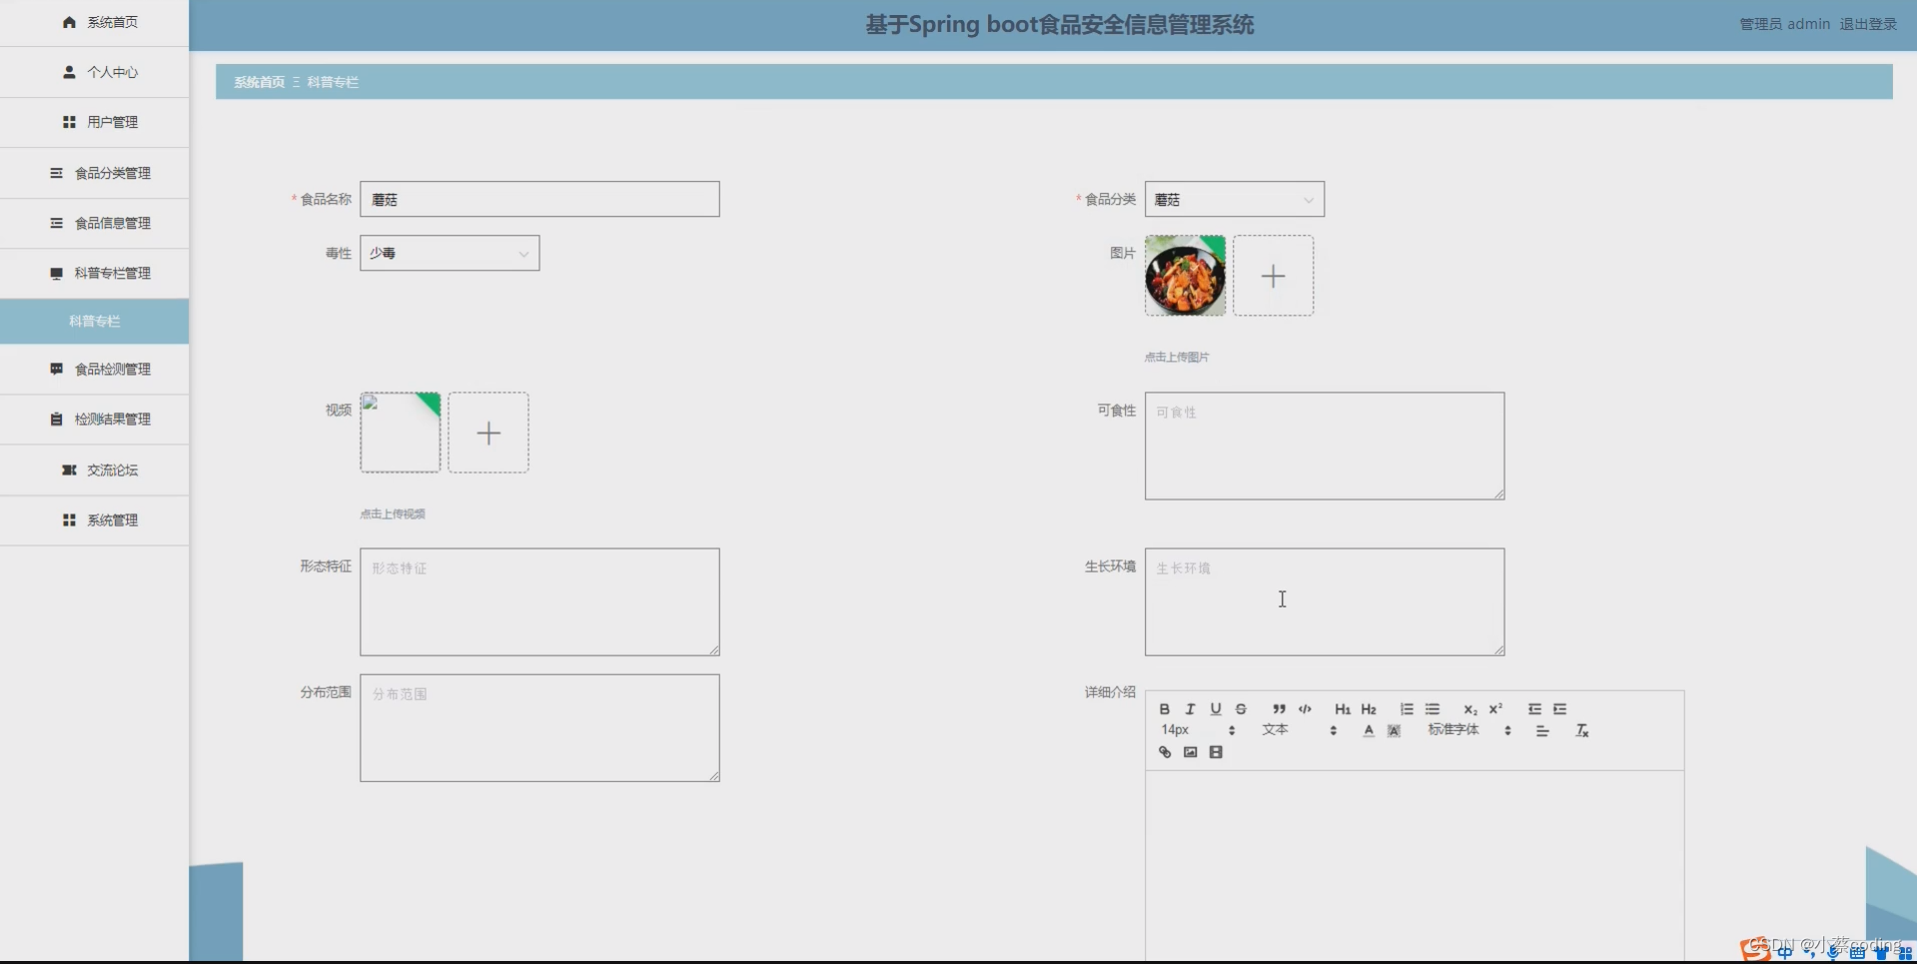Open 食品检测管理 in sidebar
The height and width of the screenshot is (964, 1917).
click(95, 369)
